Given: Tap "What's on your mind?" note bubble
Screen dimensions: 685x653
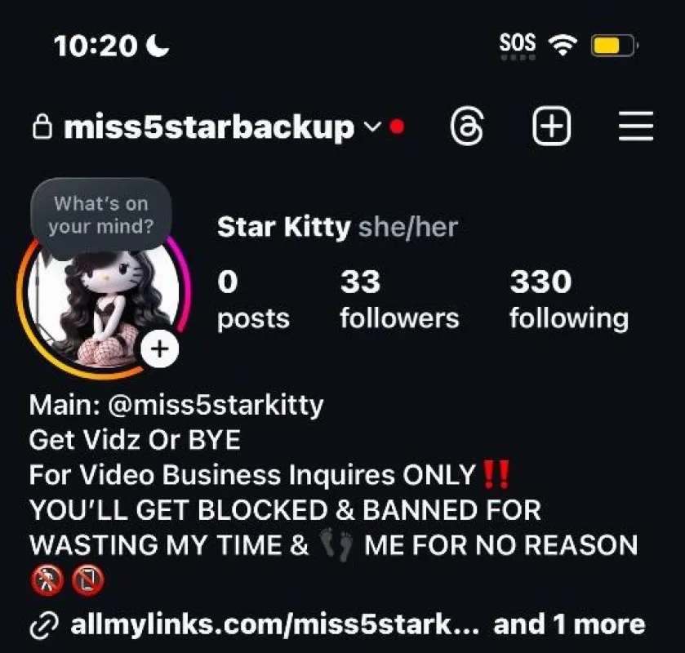Looking at the screenshot, I should tap(101, 215).
